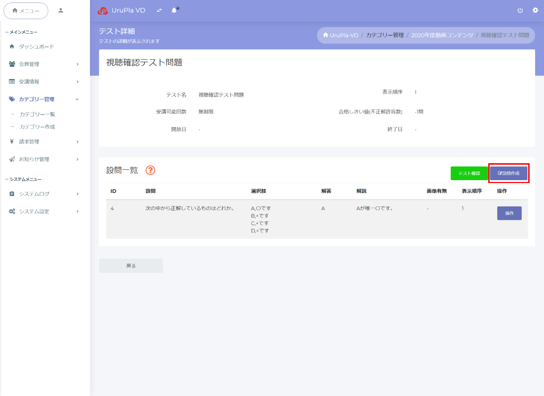Click the システムログ clipboard icon
Image resolution: width=544 pixels, height=396 pixels.
[12, 194]
